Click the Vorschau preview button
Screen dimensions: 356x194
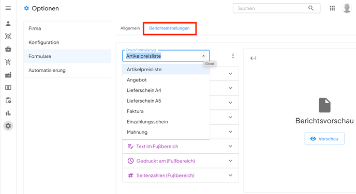pos(324,139)
